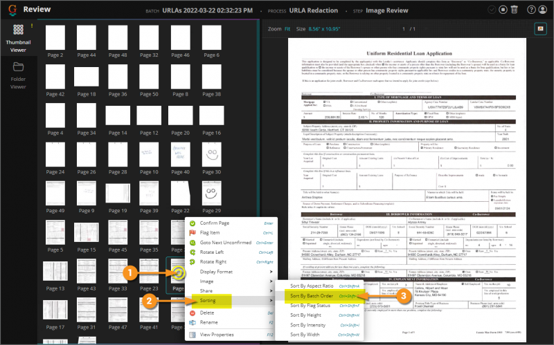Click the greyed checkmark icon in header
The image size is (554, 345).
(492, 10)
